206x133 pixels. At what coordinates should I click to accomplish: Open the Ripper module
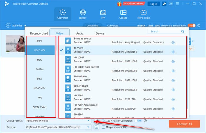coord(83,14)
